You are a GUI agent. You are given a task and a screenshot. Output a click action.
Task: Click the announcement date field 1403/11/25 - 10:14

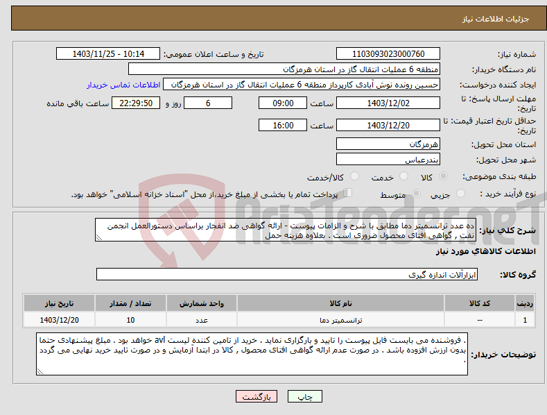(x=108, y=54)
